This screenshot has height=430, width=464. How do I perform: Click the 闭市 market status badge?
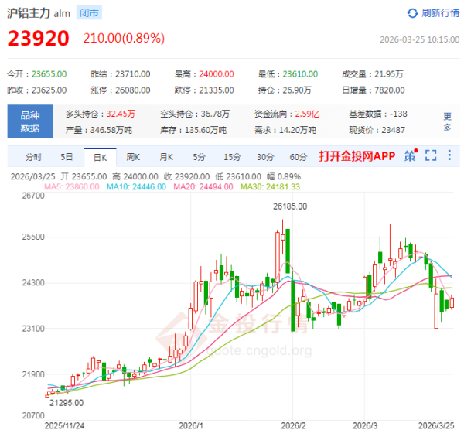point(89,13)
